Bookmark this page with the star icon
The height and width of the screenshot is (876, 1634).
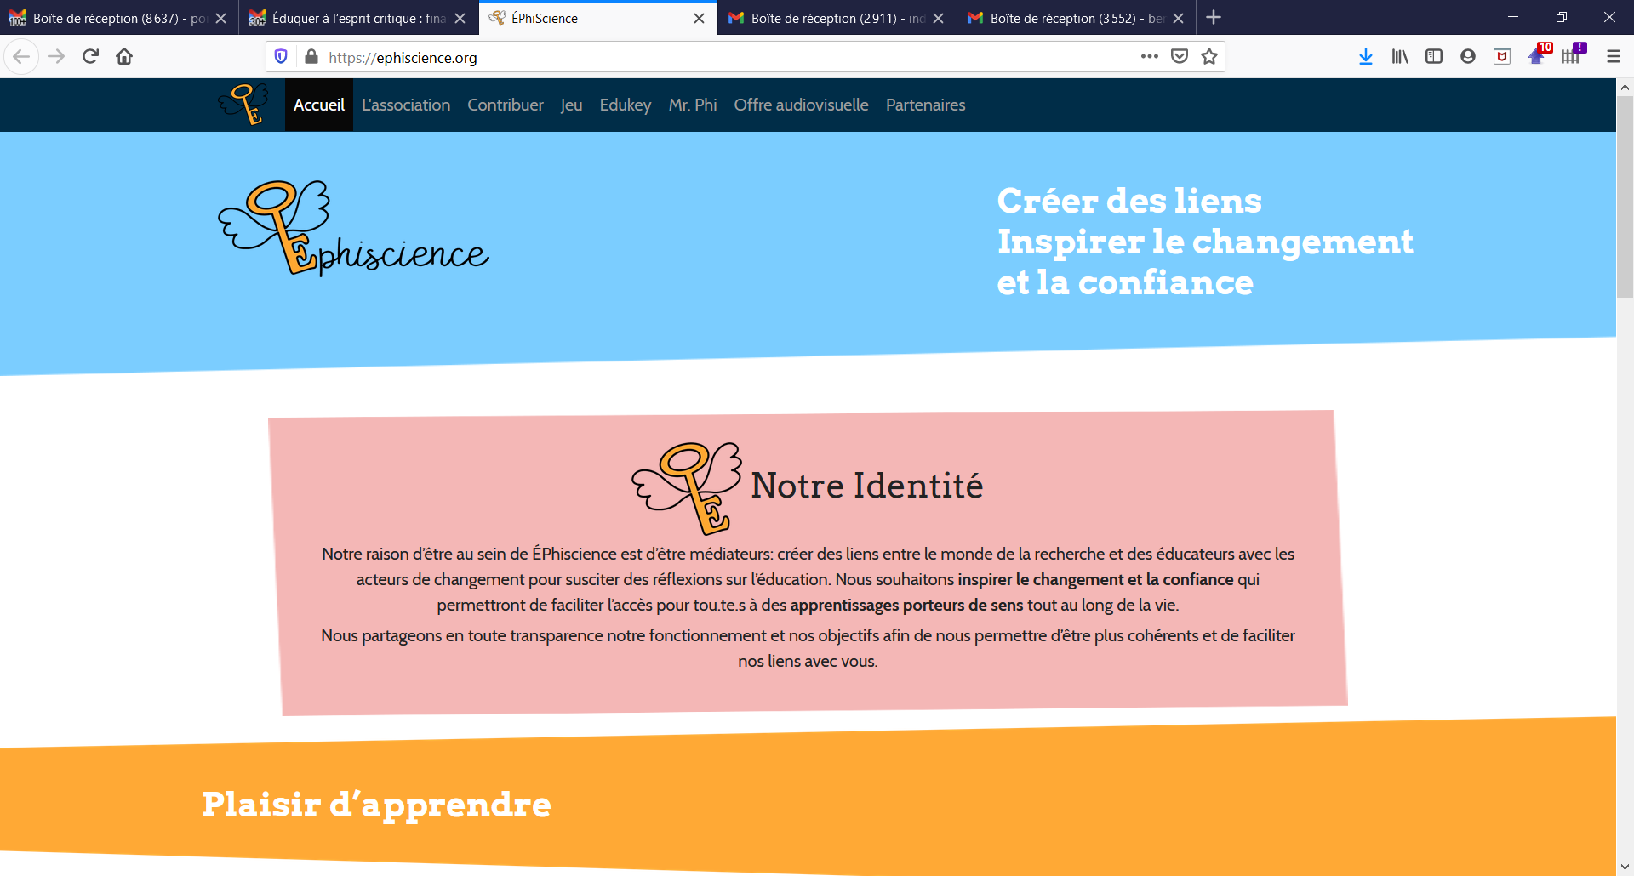[1209, 57]
